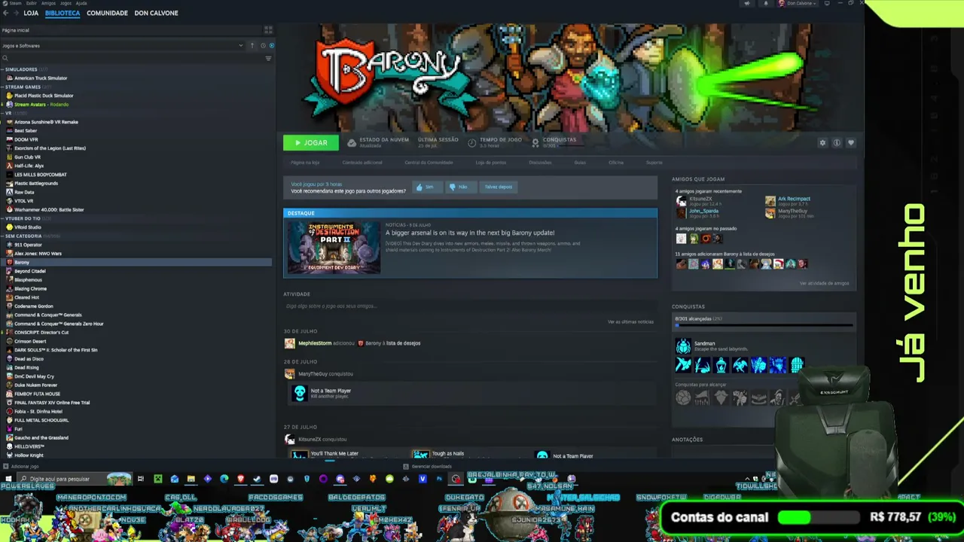Collapse the Simuladores category
The height and width of the screenshot is (542, 964).
[x=2, y=69]
